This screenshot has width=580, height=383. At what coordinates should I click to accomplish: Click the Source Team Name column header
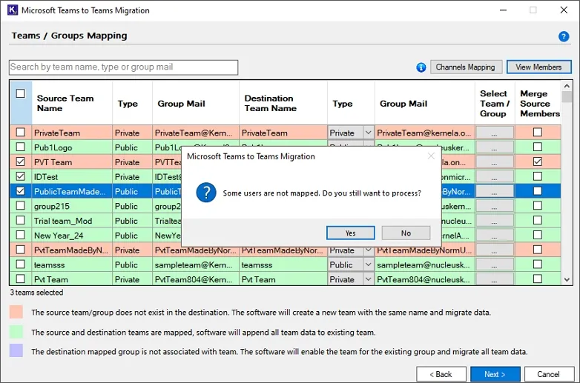(x=72, y=103)
